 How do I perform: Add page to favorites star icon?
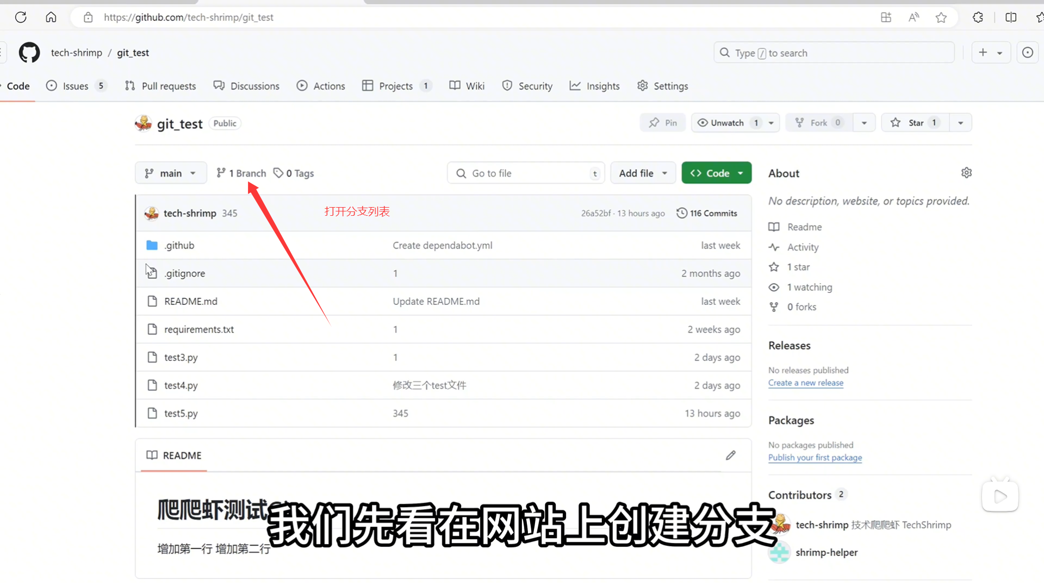[941, 17]
